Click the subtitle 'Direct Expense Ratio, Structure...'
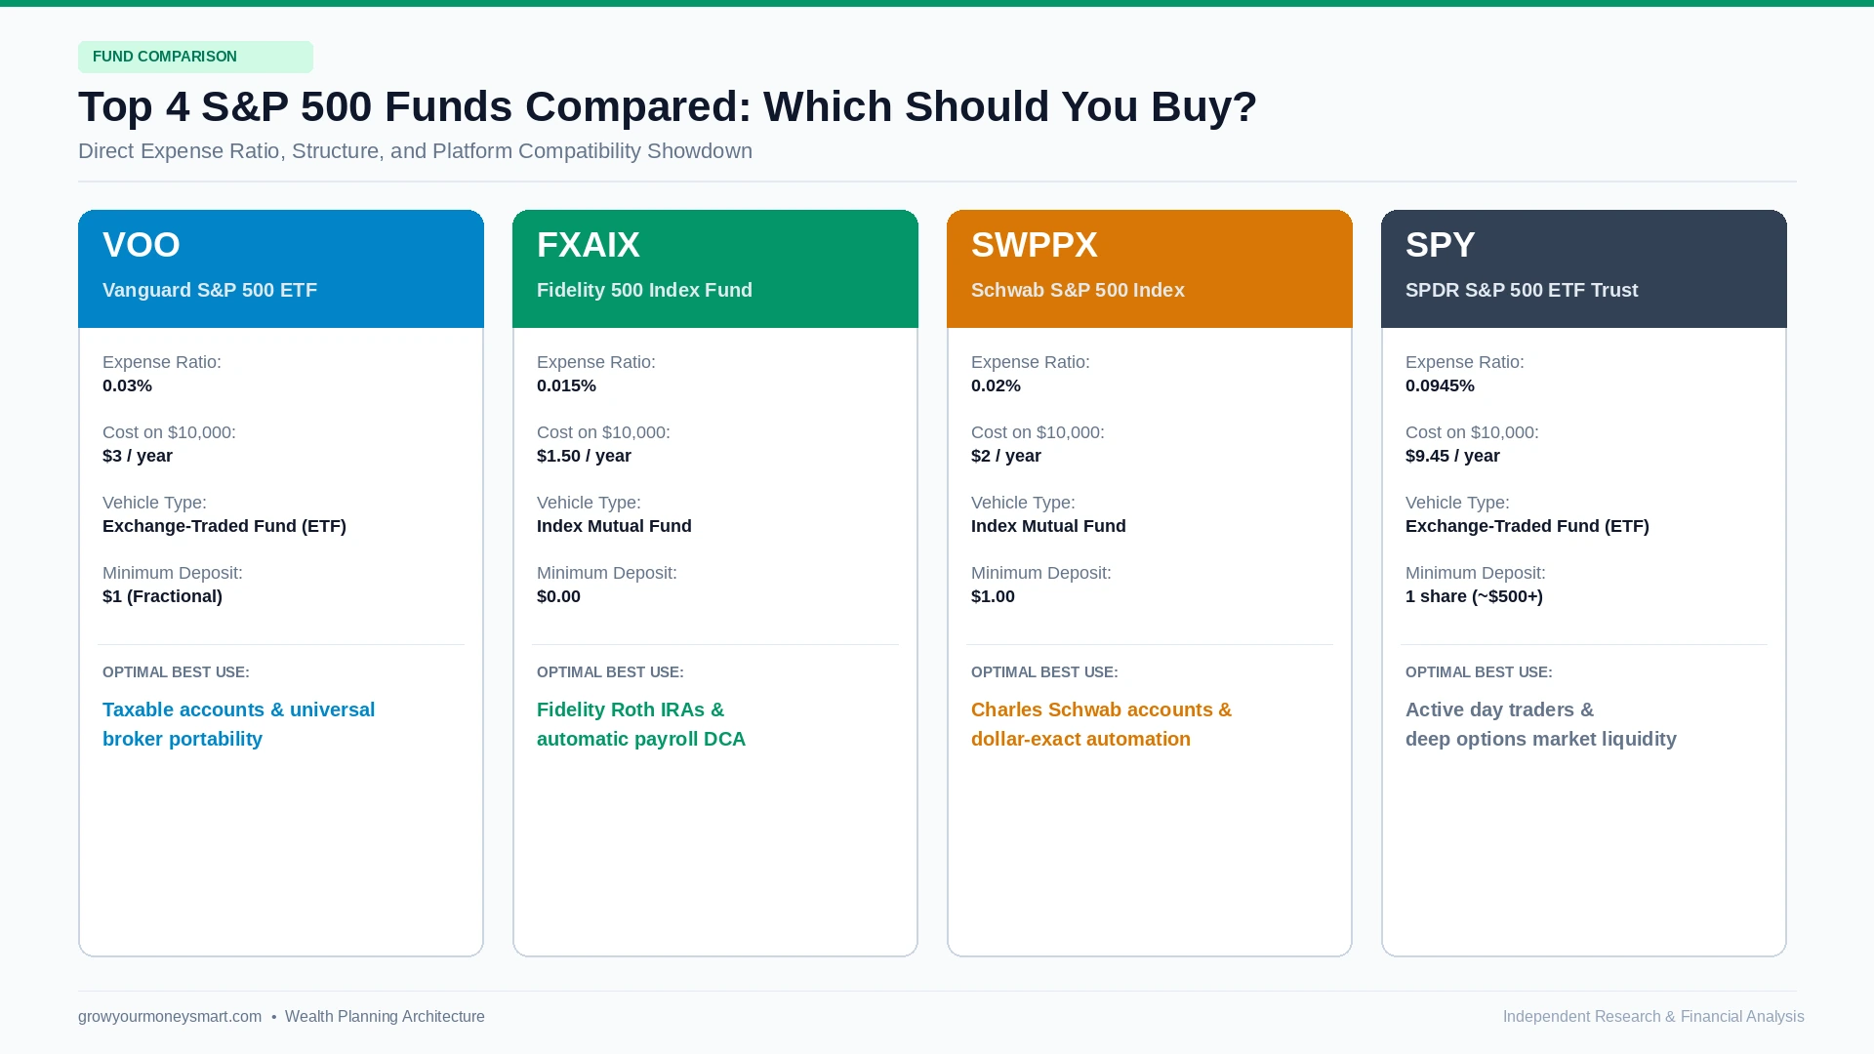 pos(415,151)
